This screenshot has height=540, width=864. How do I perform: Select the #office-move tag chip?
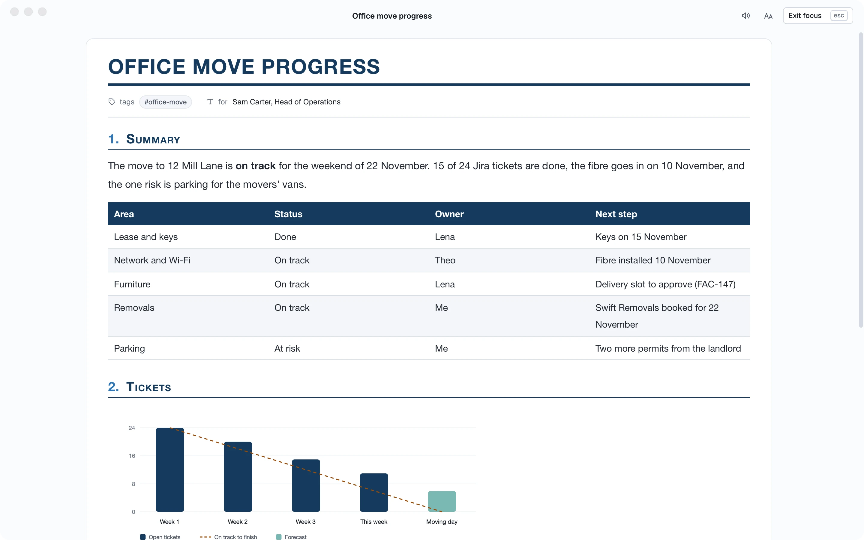pos(165,102)
